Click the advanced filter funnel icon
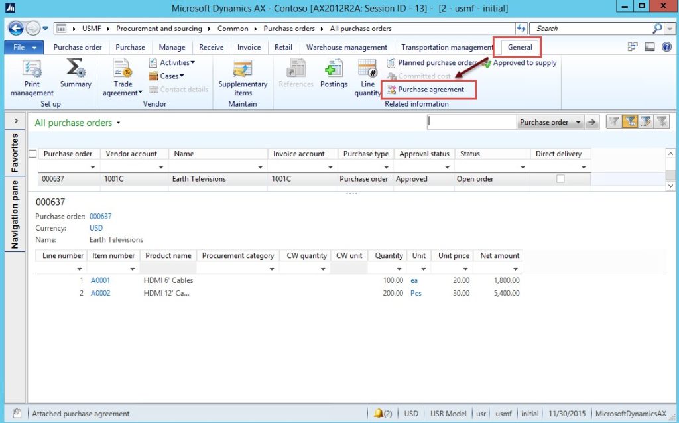This screenshot has width=679, height=423. coord(646,122)
